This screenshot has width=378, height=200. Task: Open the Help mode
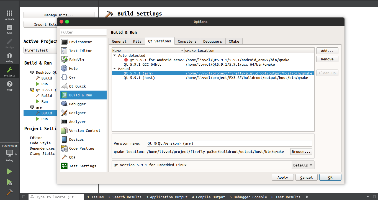[x=10, y=86]
